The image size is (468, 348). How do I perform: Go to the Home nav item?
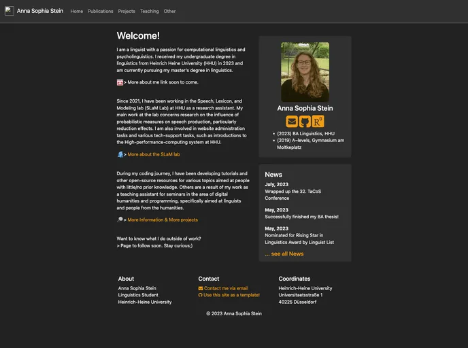pos(77,12)
